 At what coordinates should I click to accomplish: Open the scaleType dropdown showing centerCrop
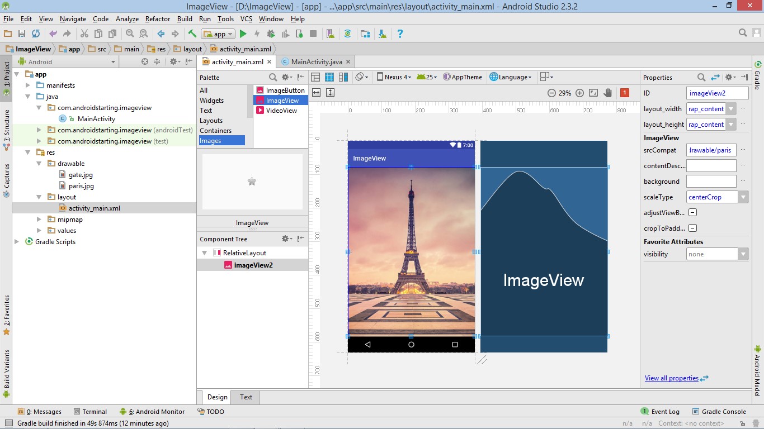(743, 197)
